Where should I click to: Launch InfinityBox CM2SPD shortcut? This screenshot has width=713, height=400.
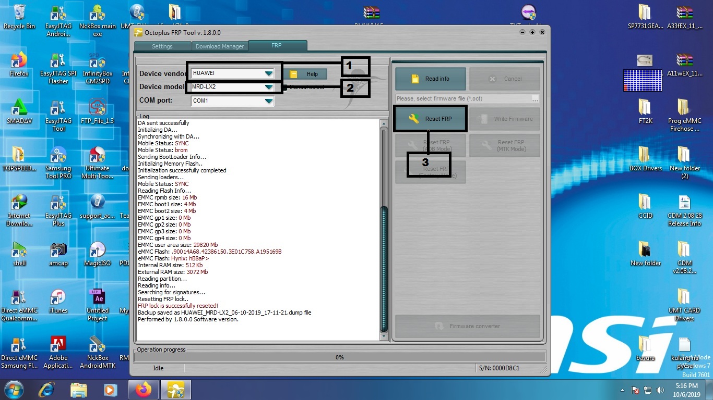98,68
